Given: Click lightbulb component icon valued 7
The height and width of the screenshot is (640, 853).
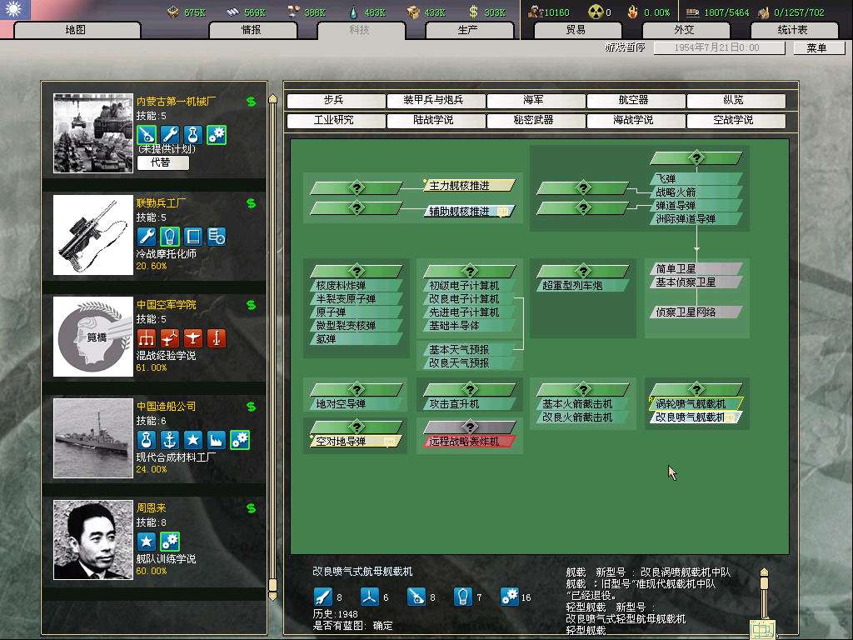Looking at the screenshot, I should [x=463, y=597].
